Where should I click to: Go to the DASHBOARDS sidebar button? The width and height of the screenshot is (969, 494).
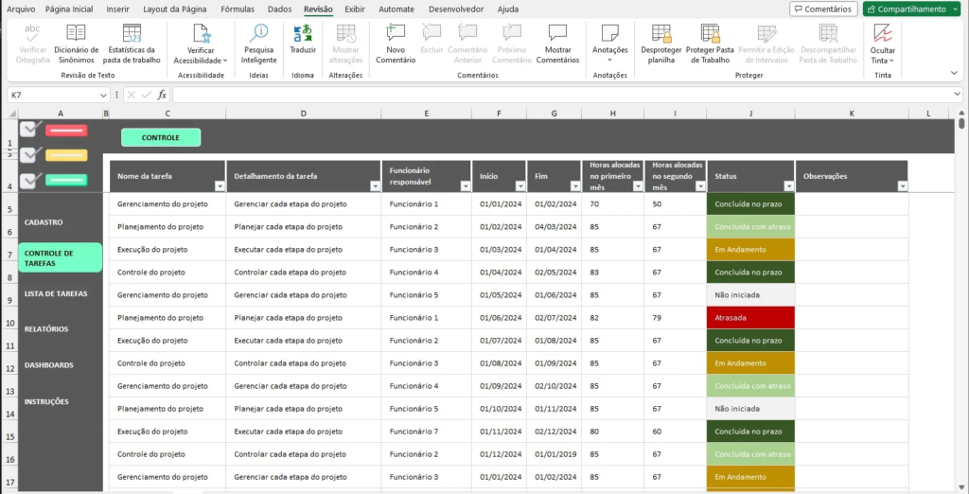pos(49,365)
